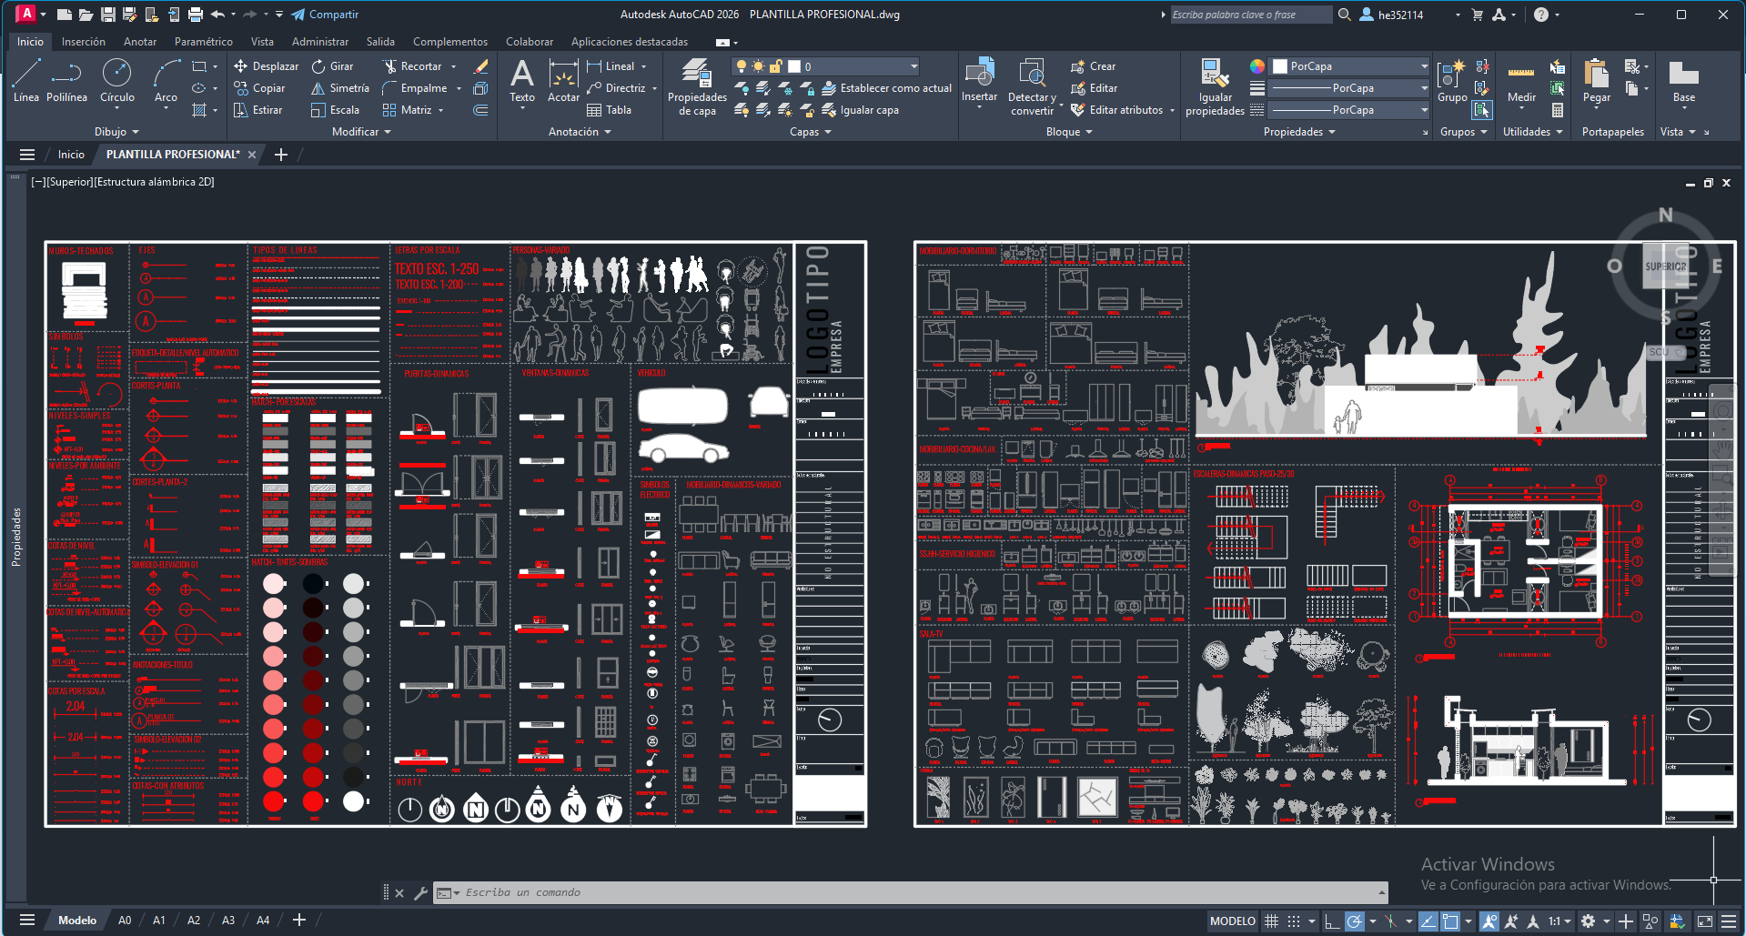Click the Undo arrow icon
The height and width of the screenshot is (936, 1746).
point(217,15)
